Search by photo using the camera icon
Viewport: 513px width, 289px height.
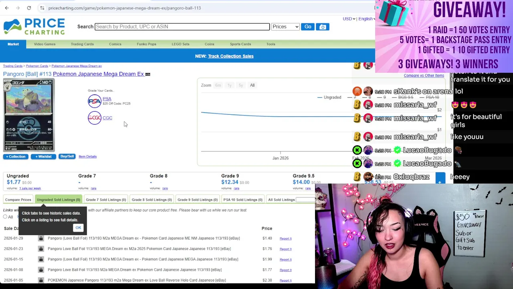pos(323,26)
